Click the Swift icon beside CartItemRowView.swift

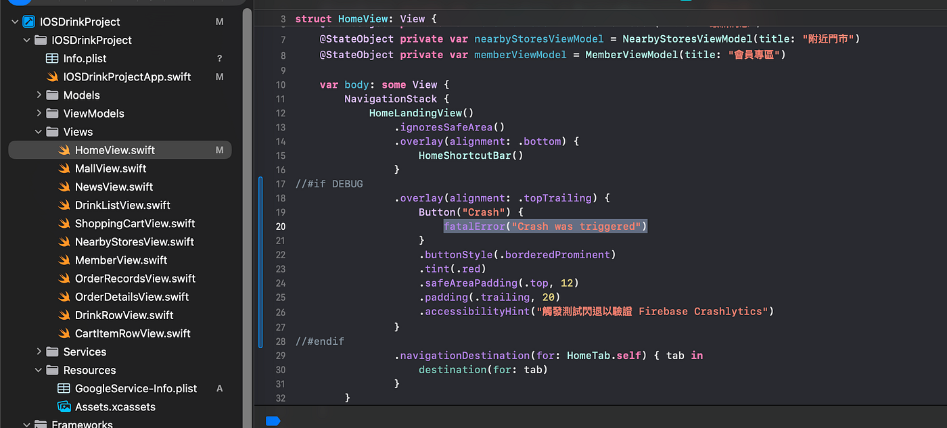pos(64,333)
